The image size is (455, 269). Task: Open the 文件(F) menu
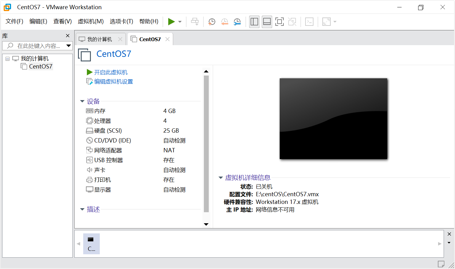pos(14,21)
